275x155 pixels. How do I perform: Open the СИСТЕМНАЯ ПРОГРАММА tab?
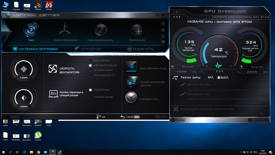(x=35, y=49)
